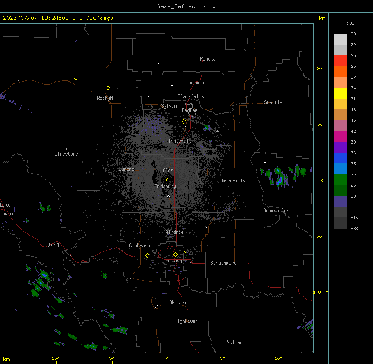Screen dimensions: 373x364
Task: Click the red 65 dBZ legend swatch
Action: pyautogui.click(x=340, y=61)
